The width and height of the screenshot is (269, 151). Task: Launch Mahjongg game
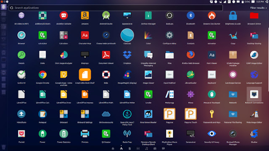pyautogui.click(x=169, y=94)
